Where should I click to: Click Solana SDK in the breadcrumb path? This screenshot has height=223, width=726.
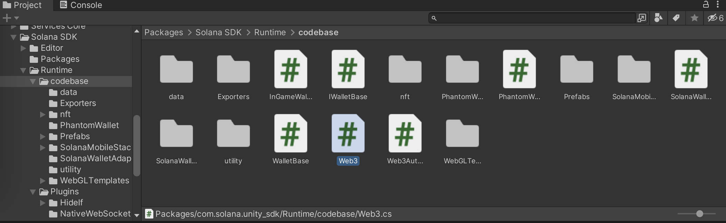pyautogui.click(x=218, y=32)
